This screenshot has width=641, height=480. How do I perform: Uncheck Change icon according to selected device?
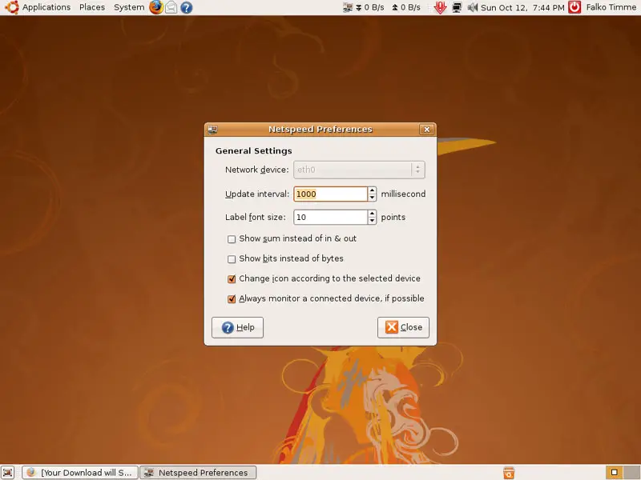[x=232, y=279]
